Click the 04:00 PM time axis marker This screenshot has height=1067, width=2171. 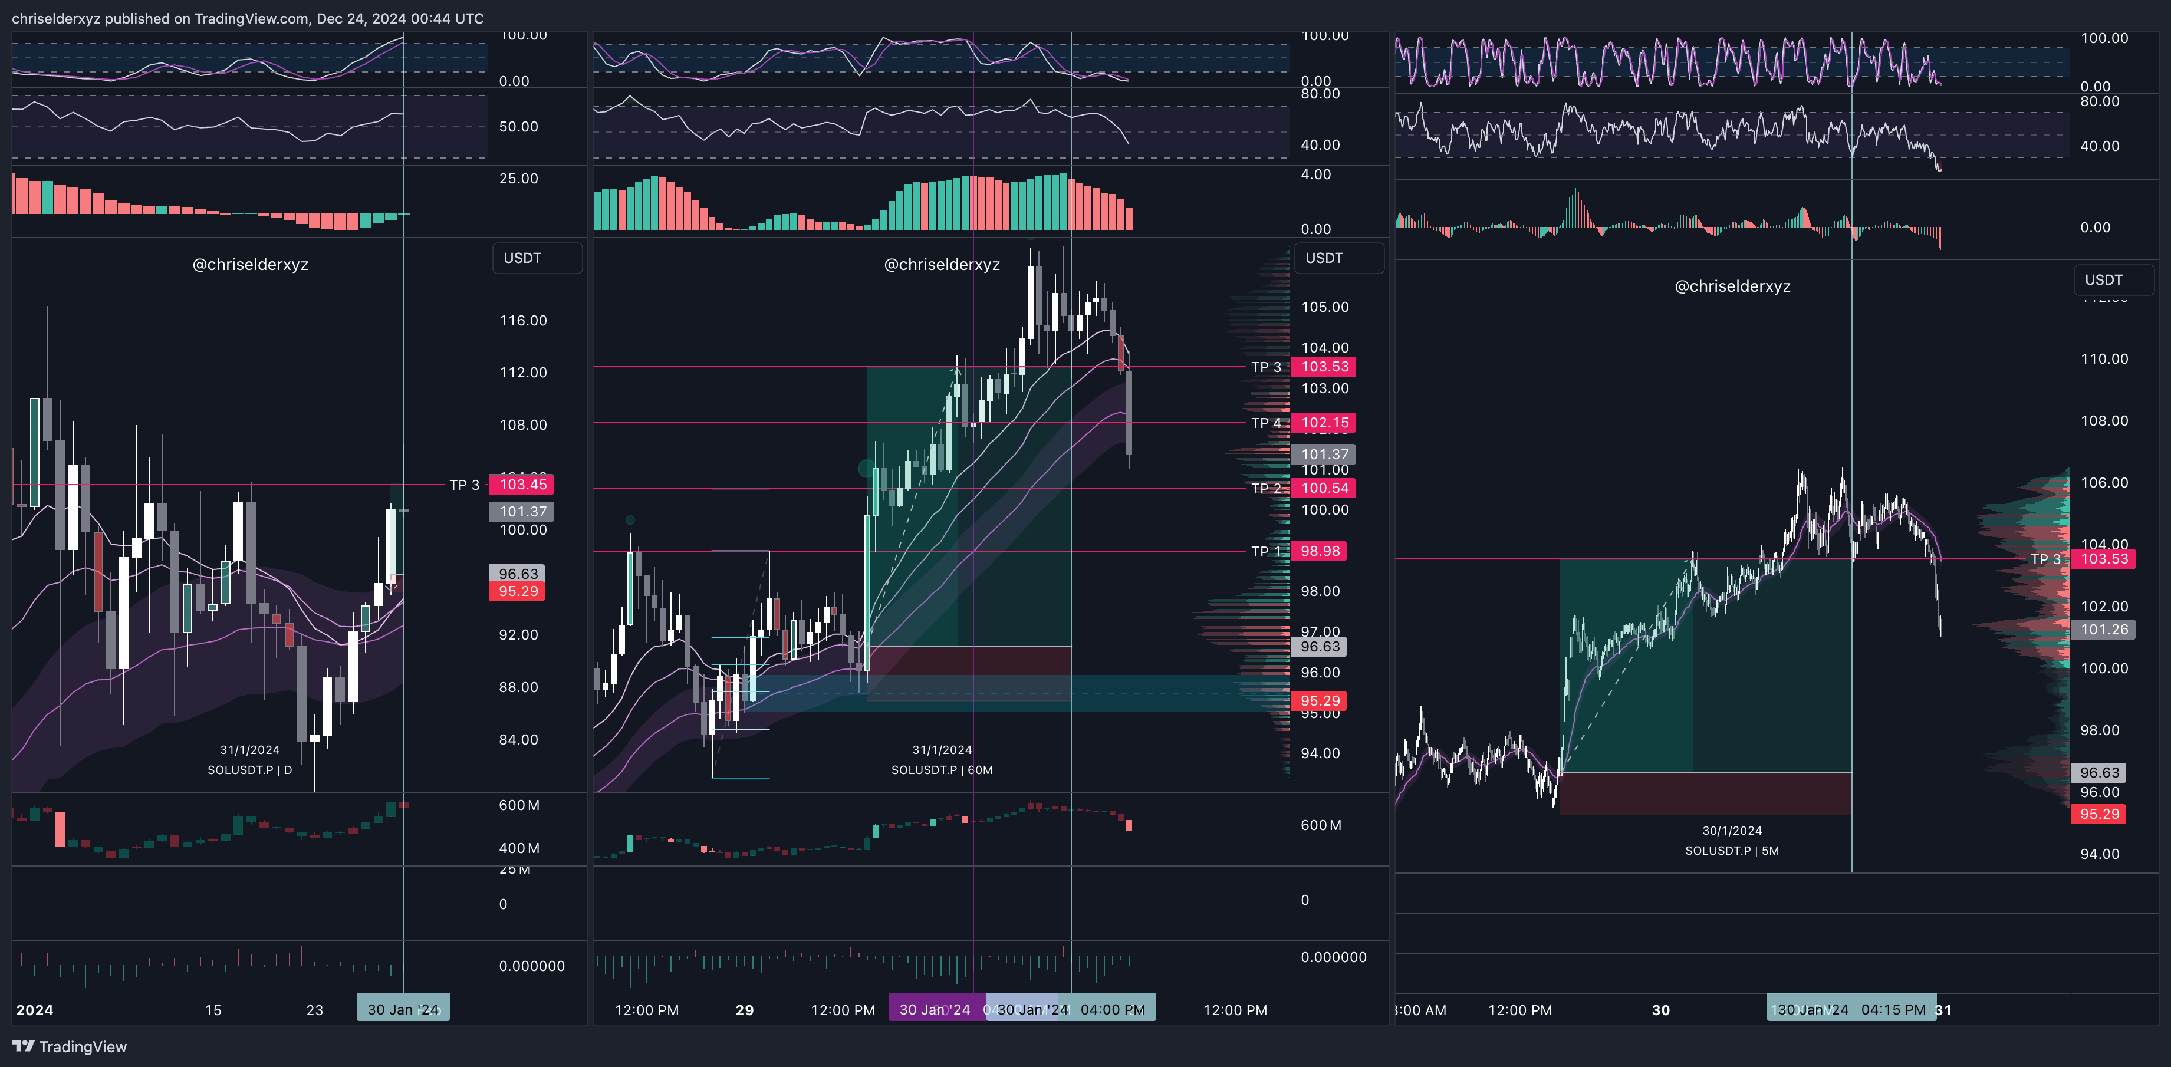click(1111, 1010)
